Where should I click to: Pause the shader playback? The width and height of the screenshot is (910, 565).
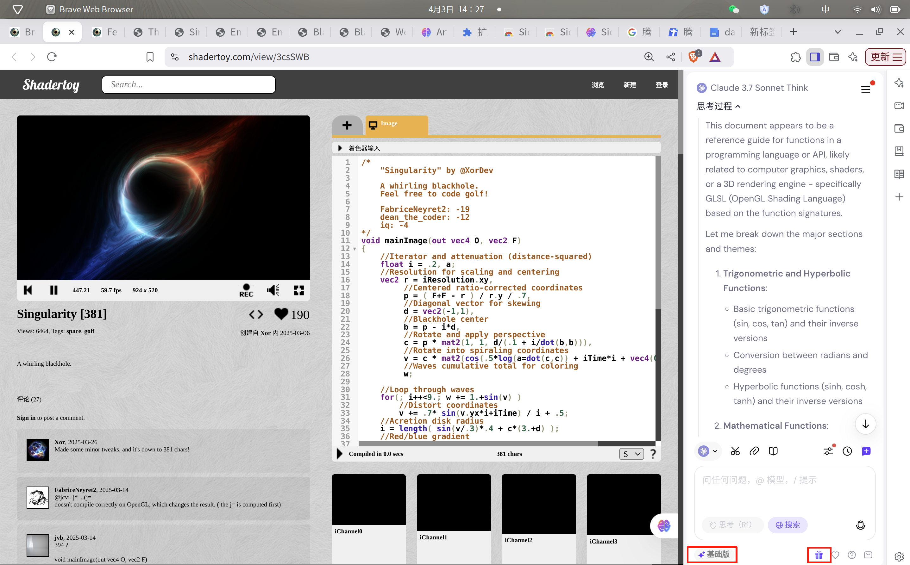point(53,290)
